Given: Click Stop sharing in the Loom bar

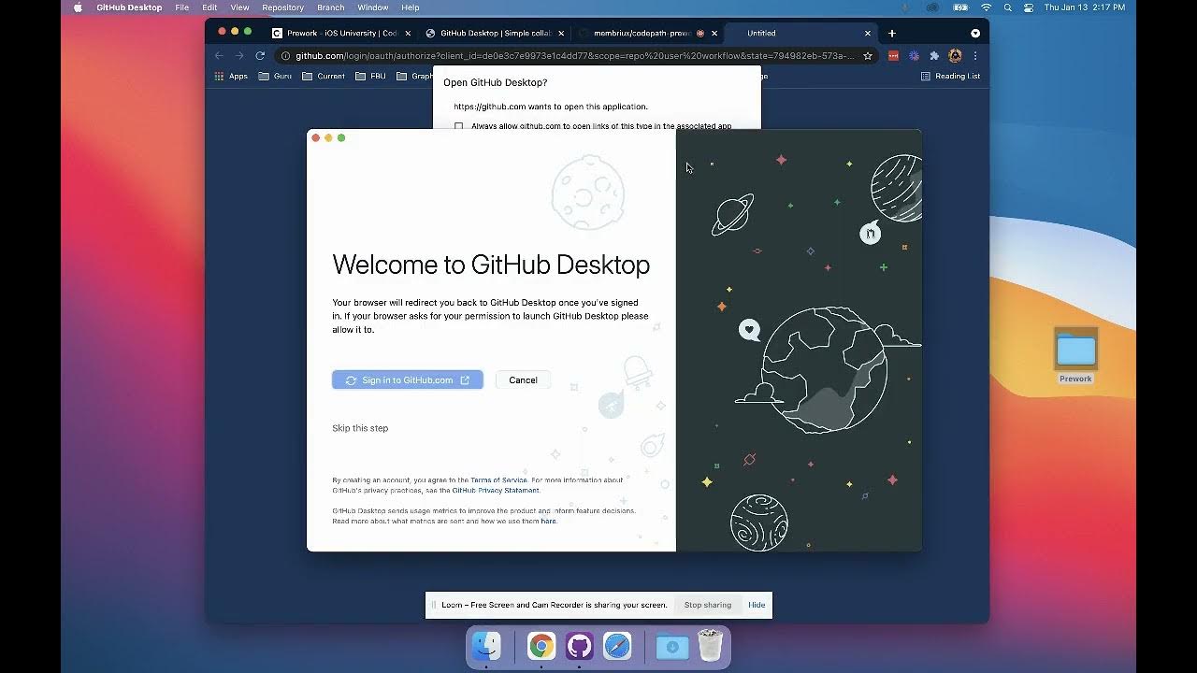Looking at the screenshot, I should pos(708,605).
